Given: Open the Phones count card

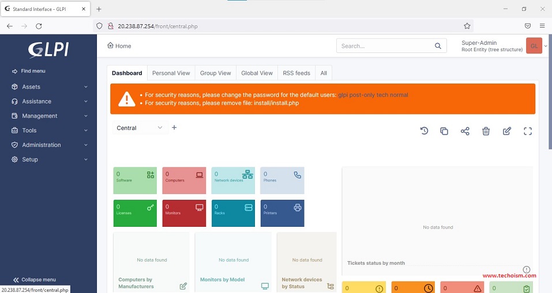Looking at the screenshot, I should coord(282,181).
